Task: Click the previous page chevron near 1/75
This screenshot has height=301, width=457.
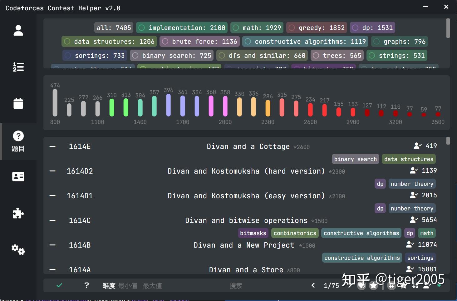Action: [x=313, y=285]
